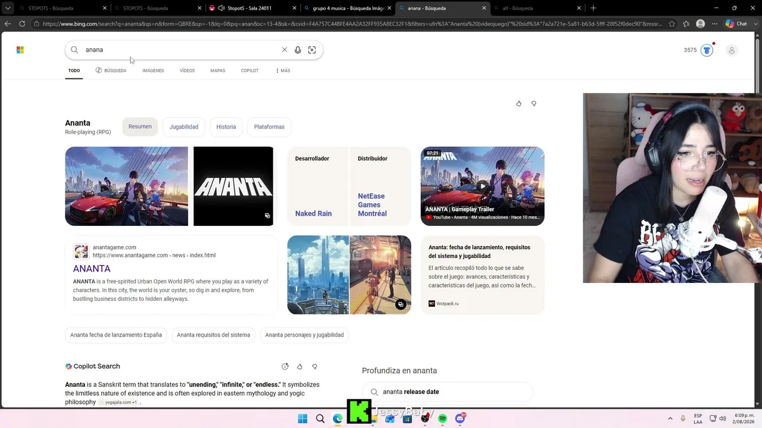
Task: Open Microsoft Edge from the taskbar
Action: point(338,419)
